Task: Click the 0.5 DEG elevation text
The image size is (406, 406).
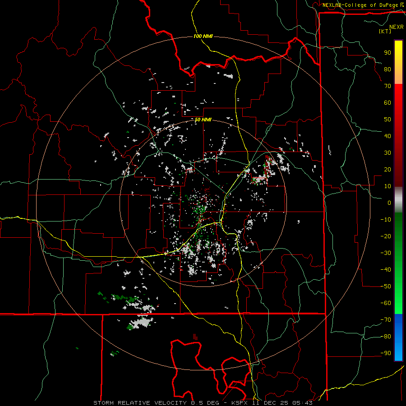Action: point(205,403)
